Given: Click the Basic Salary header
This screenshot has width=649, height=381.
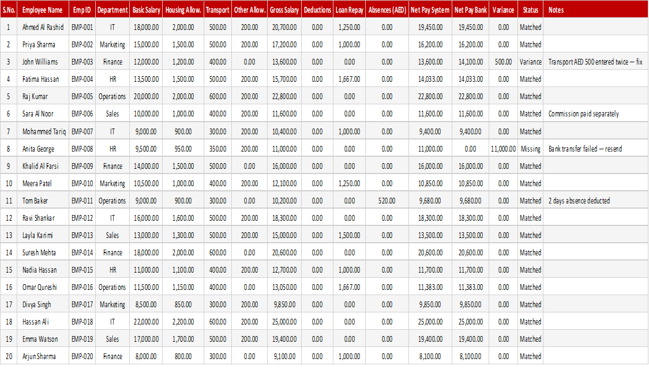Looking at the screenshot, I should (146, 10).
